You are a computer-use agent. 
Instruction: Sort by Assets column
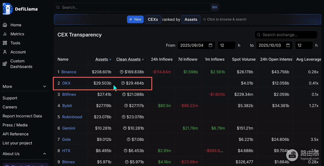[x=103, y=59]
